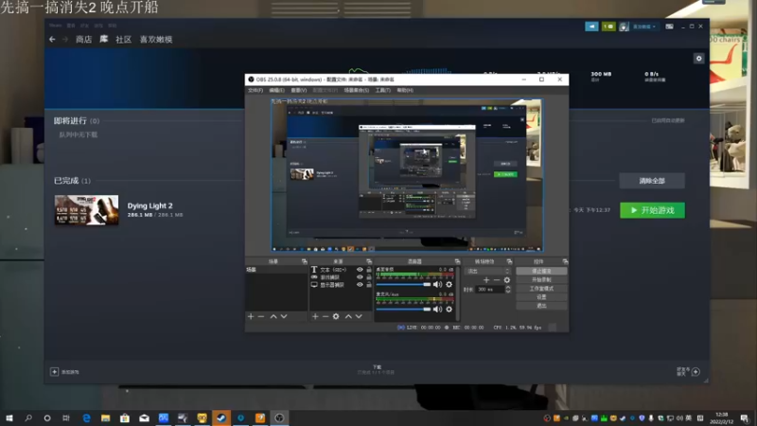Screen dimensions: 757x426
Task: Adjust desktop audio volume slider
Action: click(x=403, y=285)
